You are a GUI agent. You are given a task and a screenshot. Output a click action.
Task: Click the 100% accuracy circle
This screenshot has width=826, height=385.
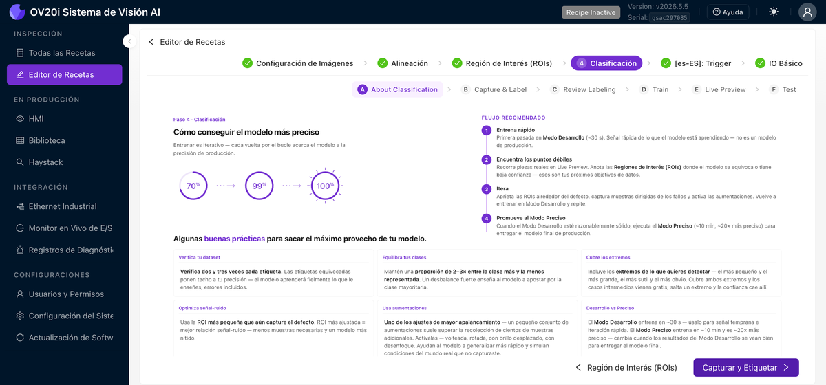pyautogui.click(x=325, y=186)
